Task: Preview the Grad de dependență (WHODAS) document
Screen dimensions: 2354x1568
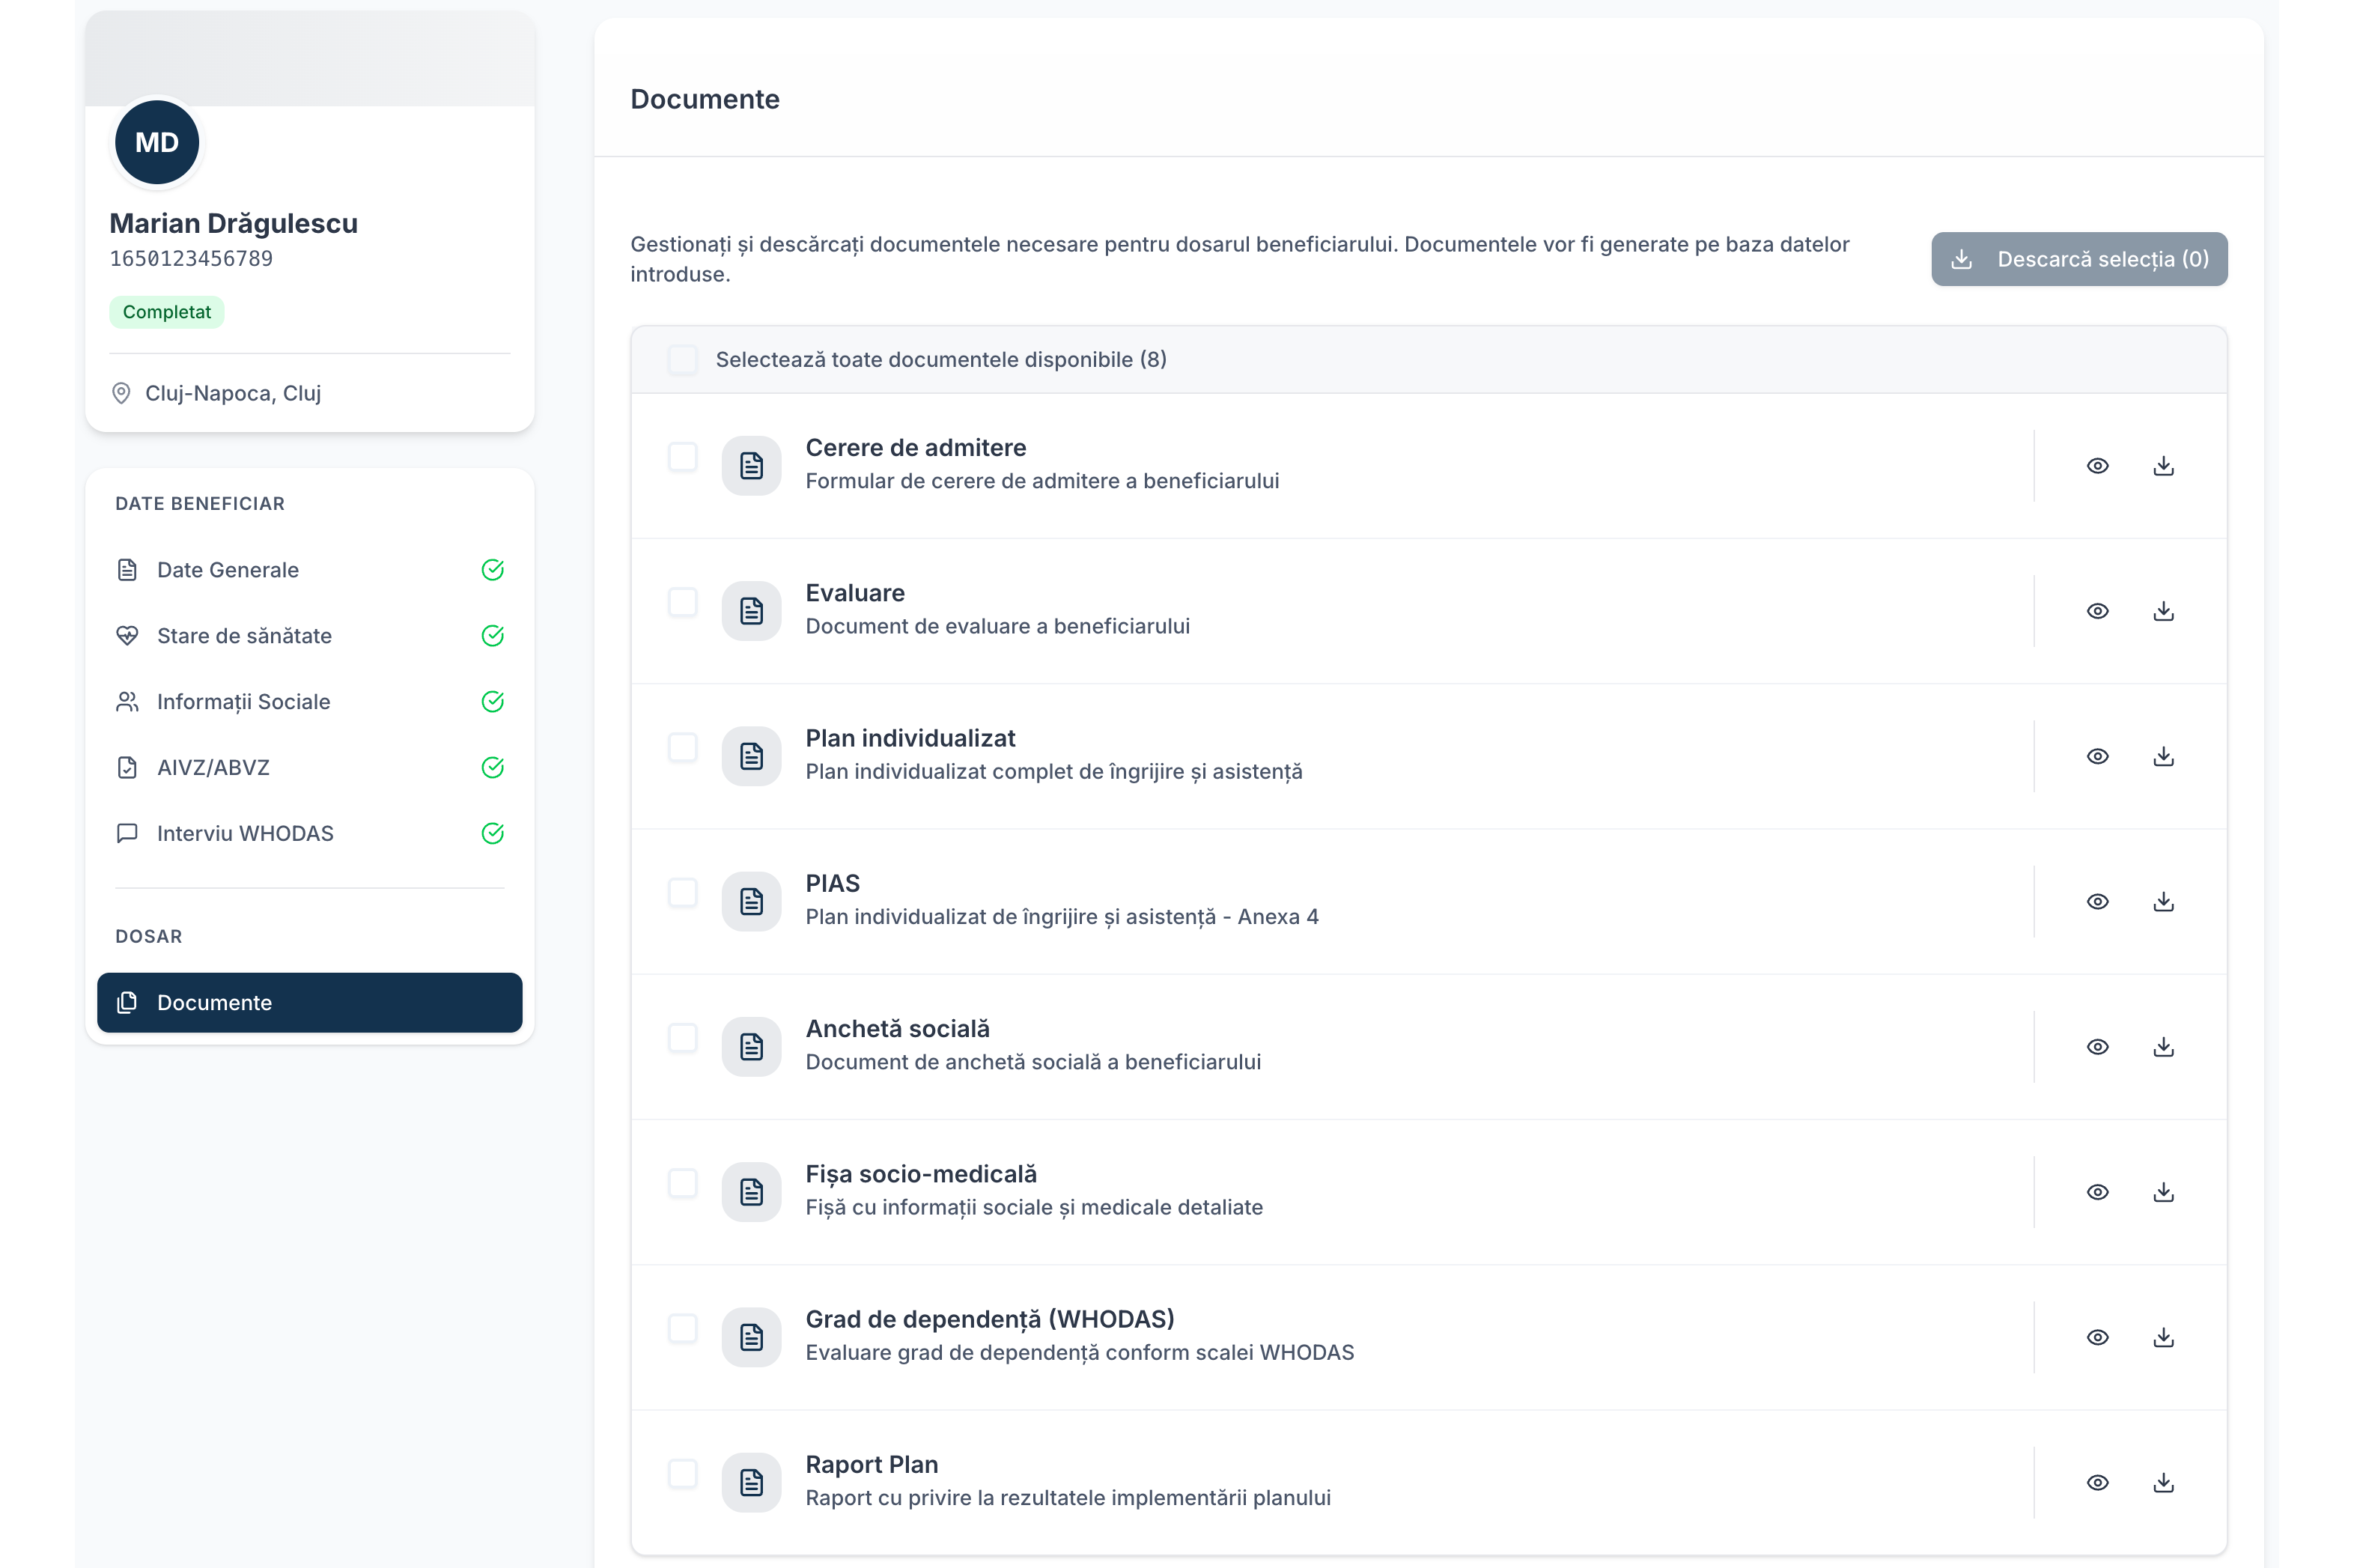Action: [x=2097, y=1337]
